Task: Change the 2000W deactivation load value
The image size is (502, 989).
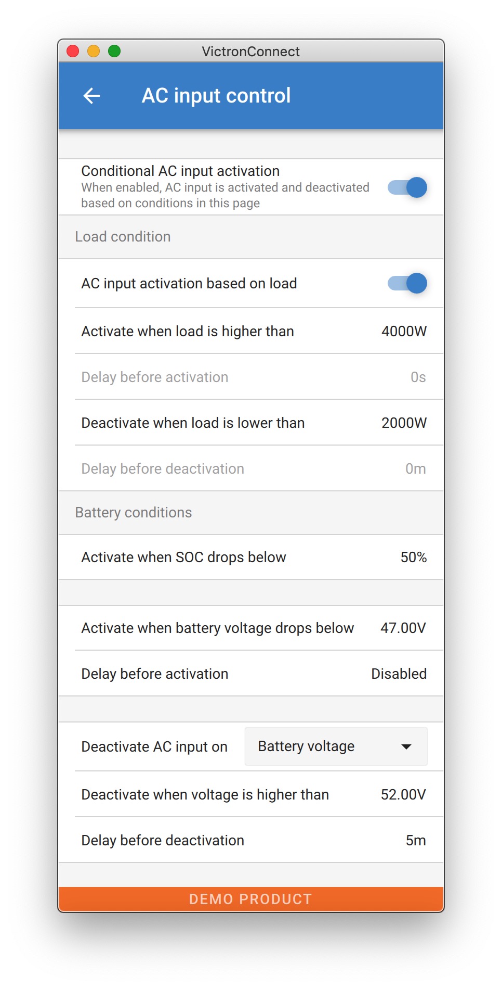Action: tap(404, 423)
